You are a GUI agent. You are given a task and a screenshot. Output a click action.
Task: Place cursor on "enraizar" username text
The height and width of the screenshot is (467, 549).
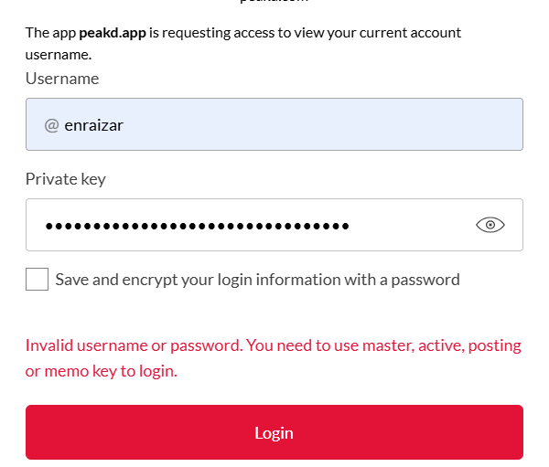pyautogui.click(x=94, y=125)
